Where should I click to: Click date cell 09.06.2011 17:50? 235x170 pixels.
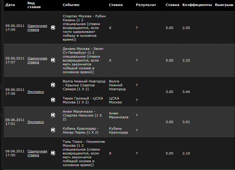pos(15,153)
